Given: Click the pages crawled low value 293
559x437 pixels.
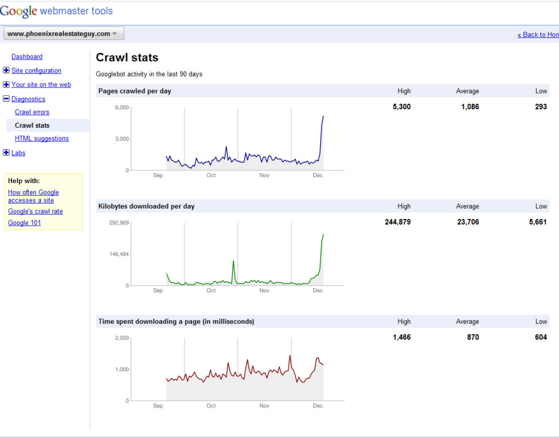Looking at the screenshot, I should tap(541, 107).
